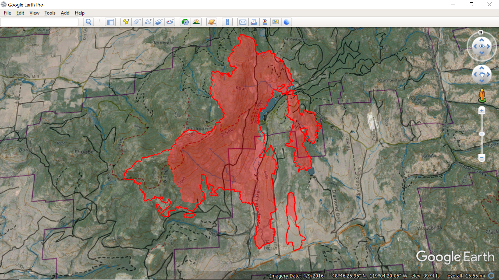Expand the Add menu
The image size is (499, 280).
tap(65, 13)
